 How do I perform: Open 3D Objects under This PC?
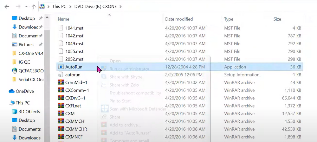click(26, 112)
